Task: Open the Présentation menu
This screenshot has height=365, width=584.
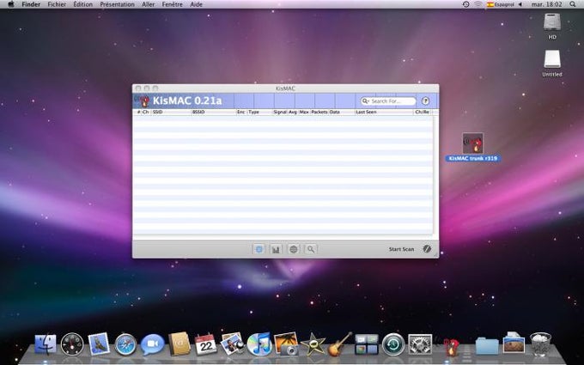Action: (118, 4)
